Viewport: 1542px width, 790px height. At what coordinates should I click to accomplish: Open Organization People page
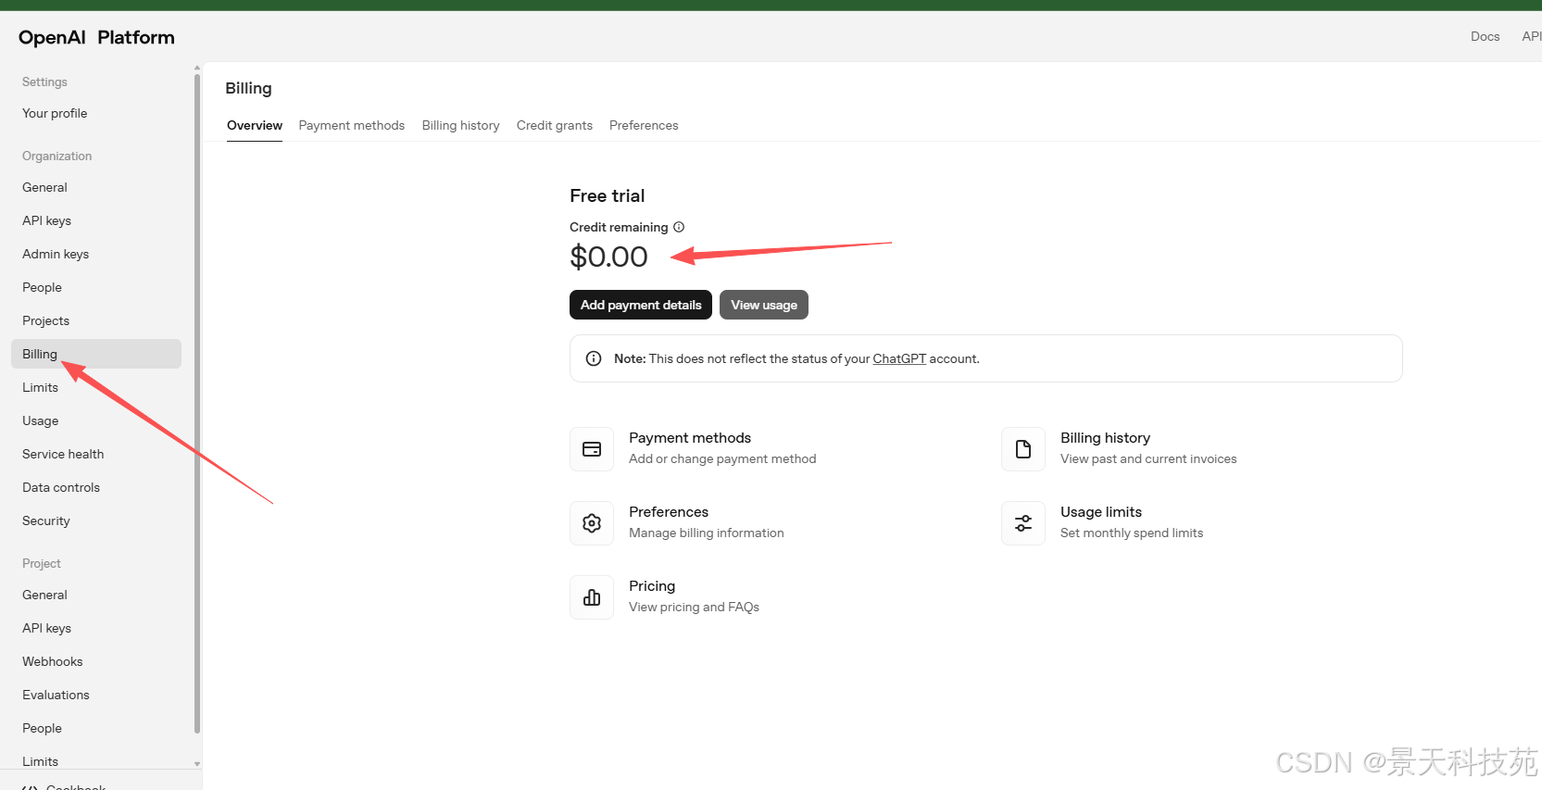(x=96, y=287)
